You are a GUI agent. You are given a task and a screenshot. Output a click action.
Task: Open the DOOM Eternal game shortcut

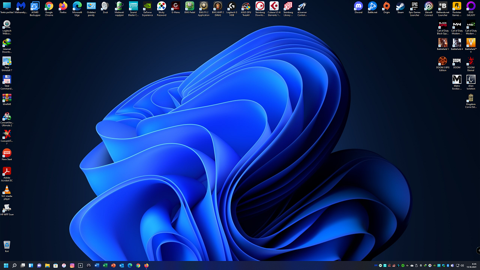pyautogui.click(x=471, y=61)
